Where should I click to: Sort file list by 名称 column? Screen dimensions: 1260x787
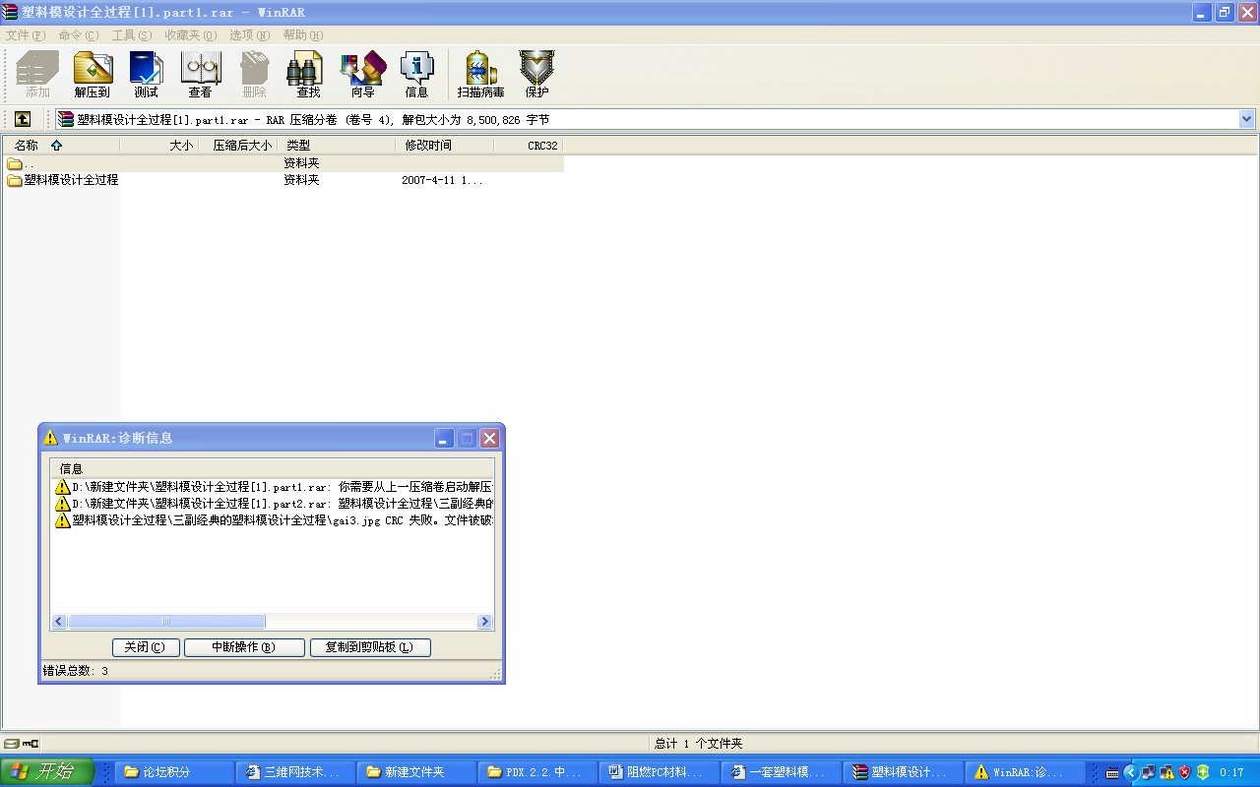pos(61,146)
